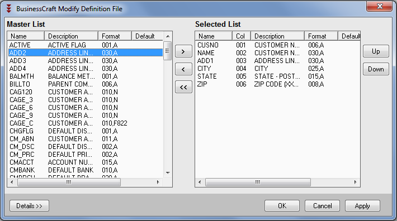The image size is (397, 221).
Task: Click the Down button
Action: [376, 69]
